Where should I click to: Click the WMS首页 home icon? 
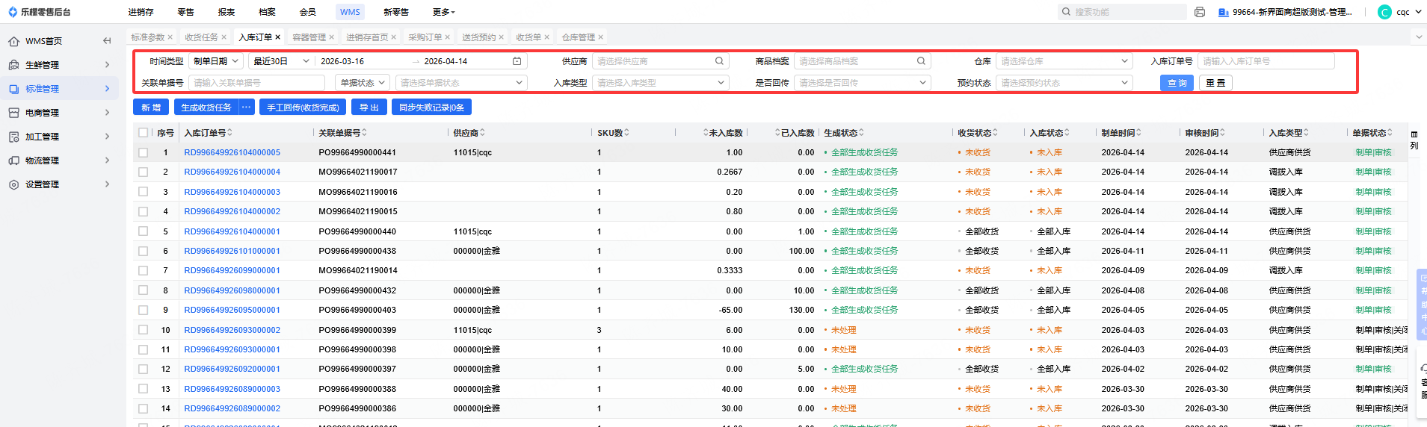point(13,41)
